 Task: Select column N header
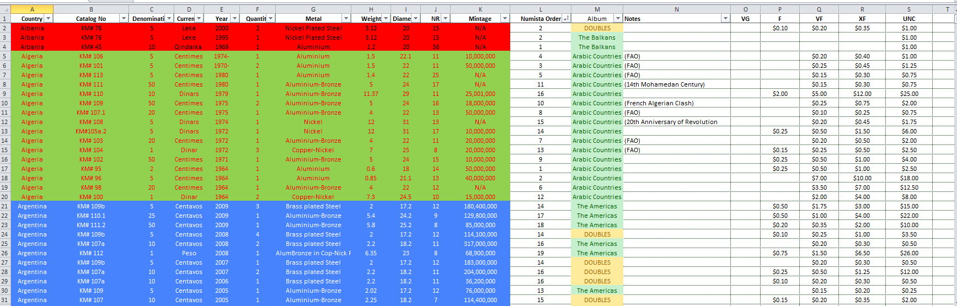click(x=677, y=9)
